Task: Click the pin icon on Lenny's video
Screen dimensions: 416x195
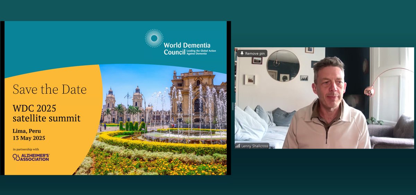Action: point(242,53)
